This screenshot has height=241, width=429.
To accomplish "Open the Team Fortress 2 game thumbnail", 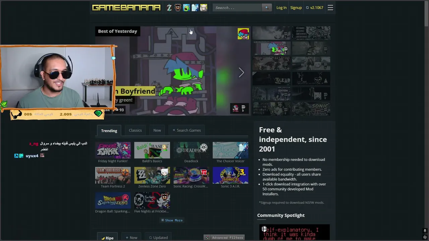I will 113,175.
